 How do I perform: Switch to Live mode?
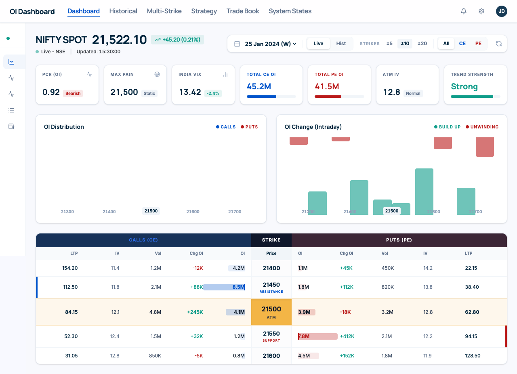coord(318,44)
